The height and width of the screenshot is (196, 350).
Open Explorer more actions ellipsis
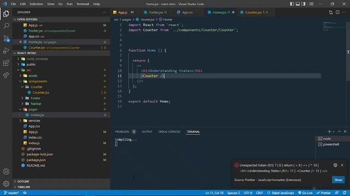pyautogui.click(x=104, y=12)
